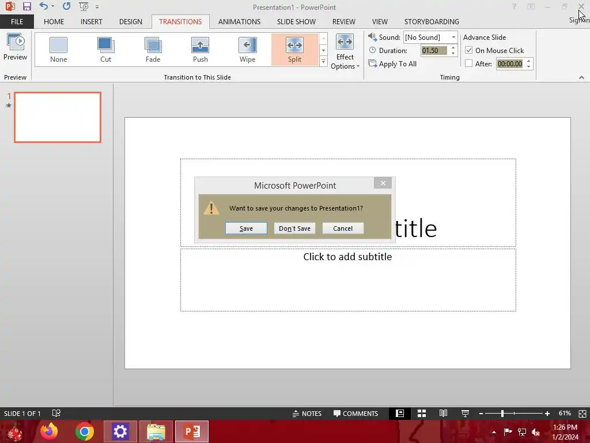Click Save in the dialog
The image size is (590, 443).
coord(246,228)
